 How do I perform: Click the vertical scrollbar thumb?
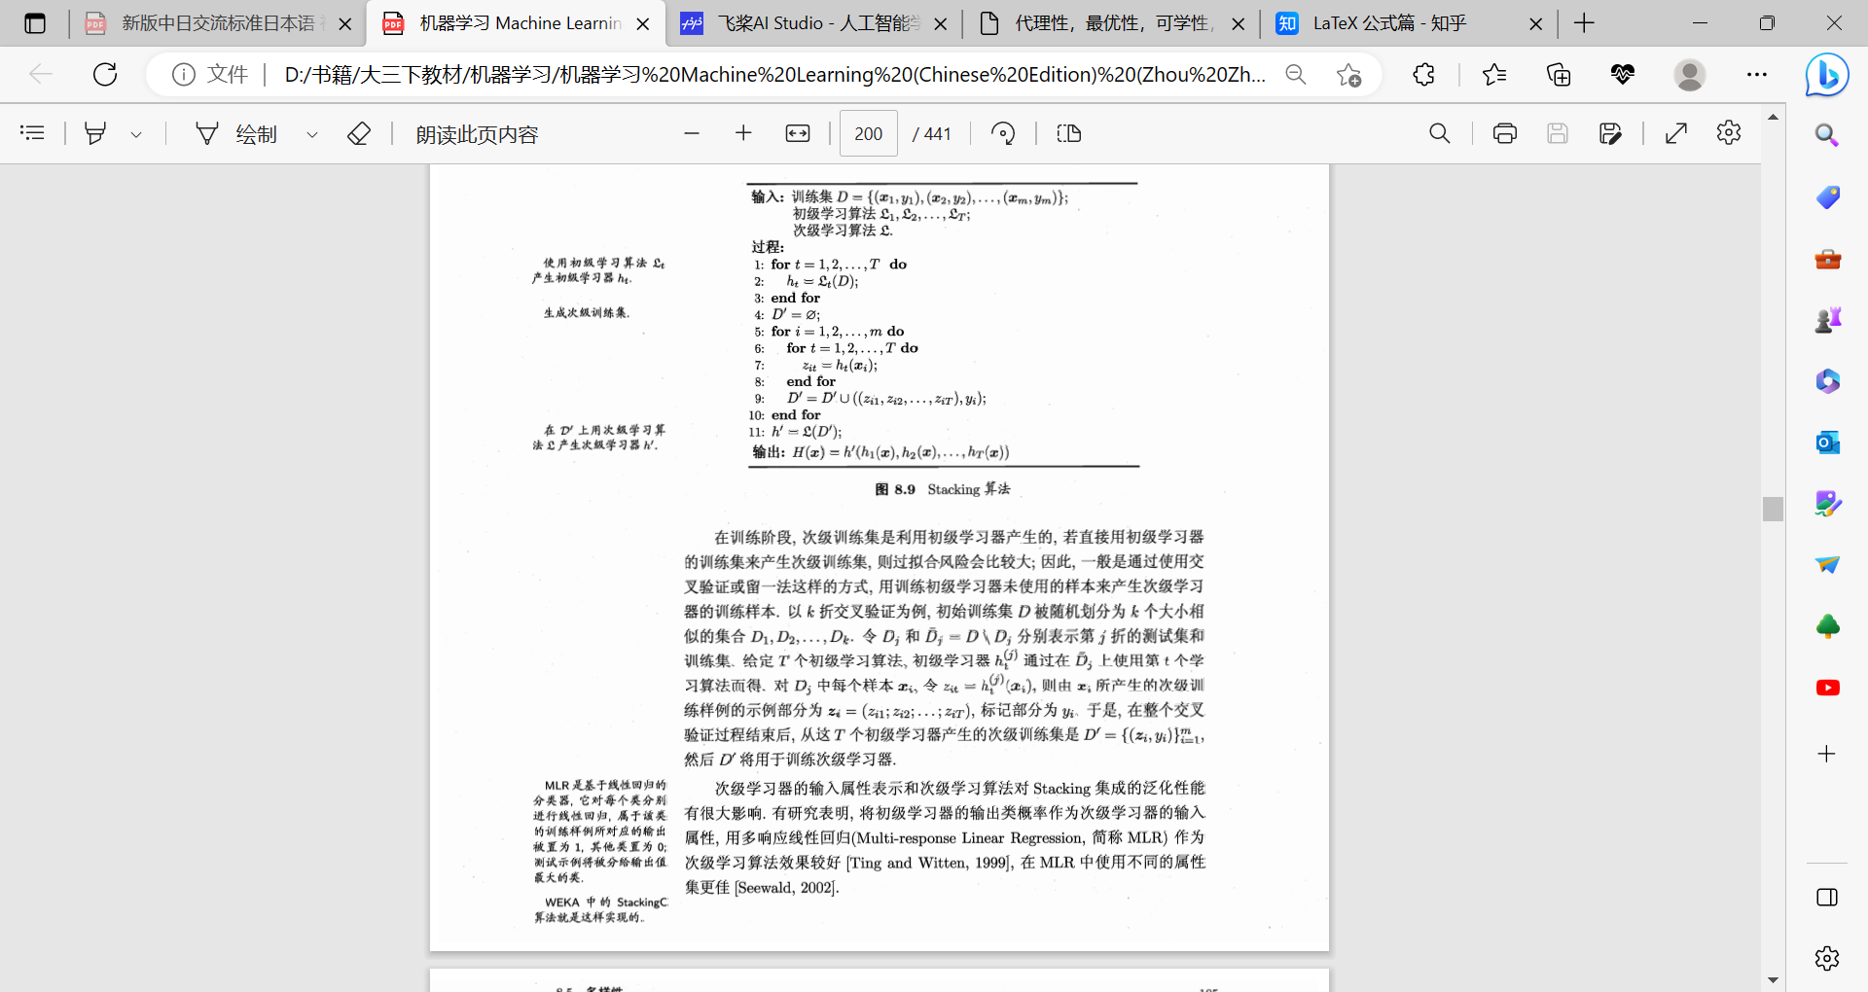pyautogui.click(x=1773, y=509)
